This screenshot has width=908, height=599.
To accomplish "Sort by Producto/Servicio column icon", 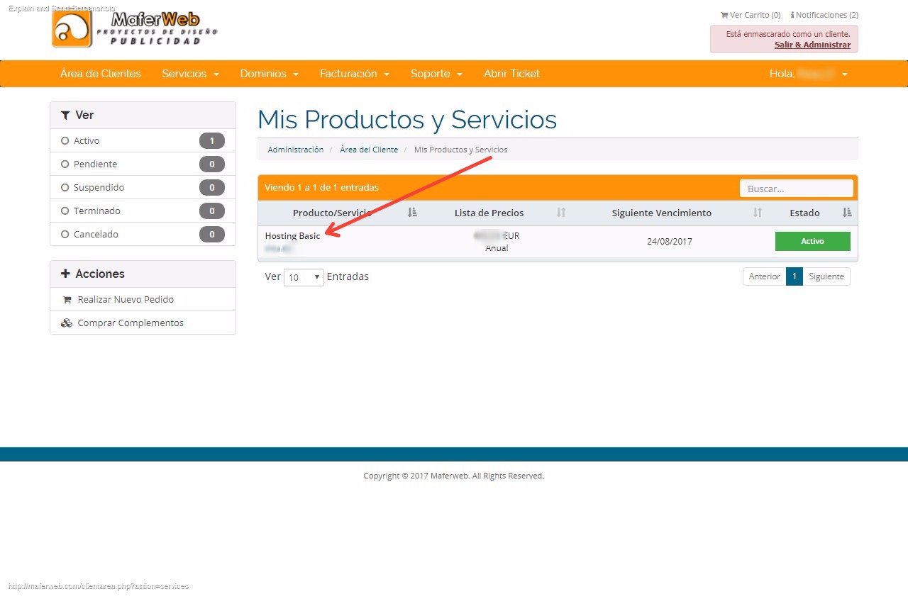I will pos(412,213).
